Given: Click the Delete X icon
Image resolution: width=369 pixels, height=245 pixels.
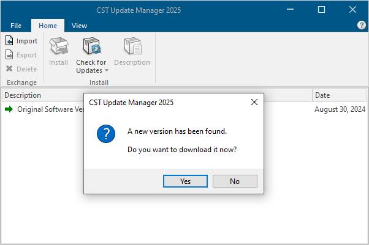Looking at the screenshot, I should tap(9, 68).
